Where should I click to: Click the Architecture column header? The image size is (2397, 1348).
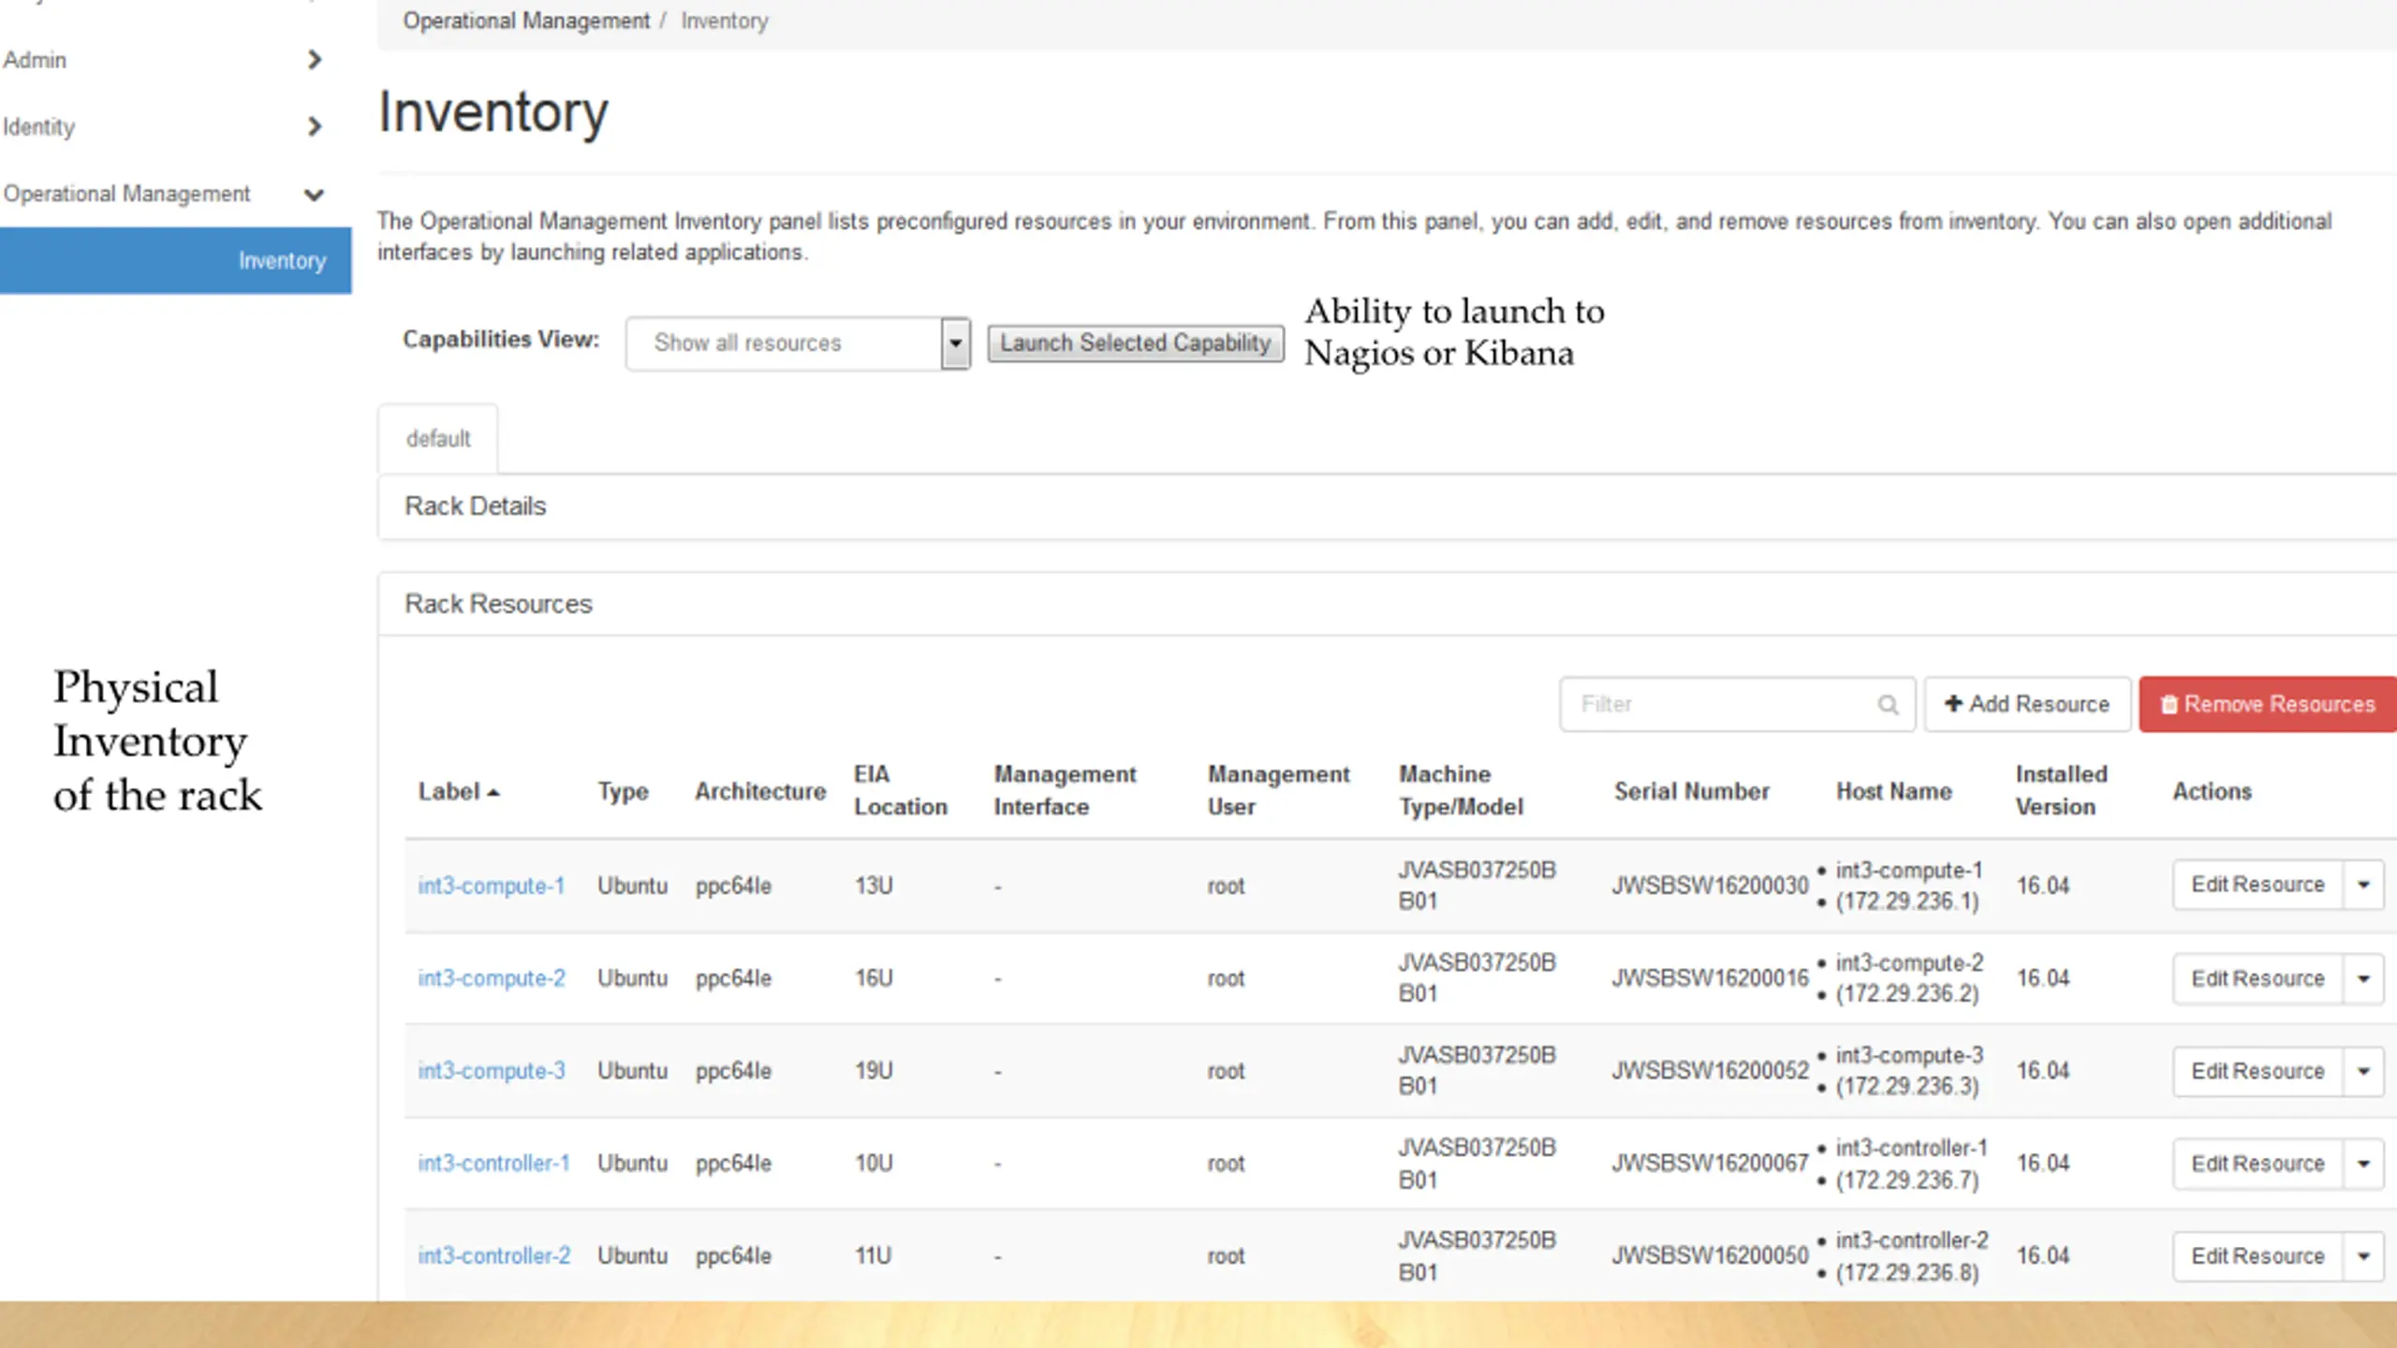(760, 792)
